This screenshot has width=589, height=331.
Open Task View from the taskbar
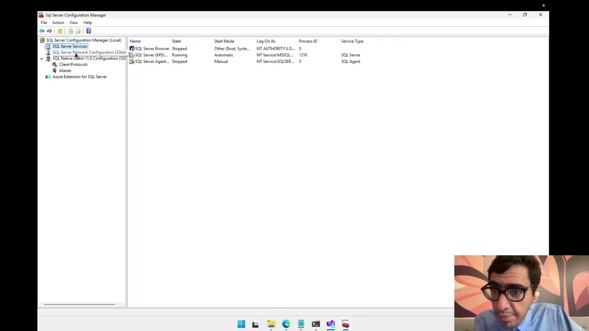pos(255,324)
